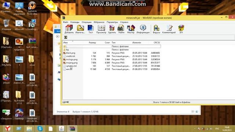Click the Java app taskbar icon

[61, 129]
